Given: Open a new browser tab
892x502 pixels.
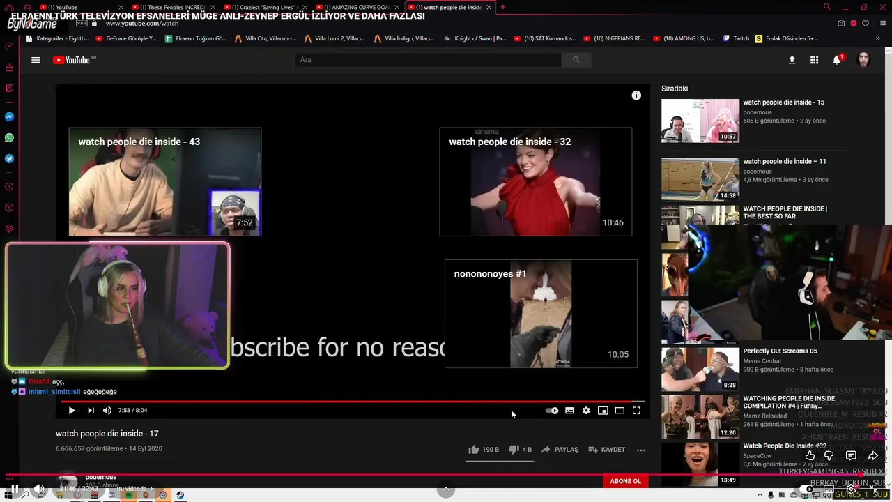Looking at the screenshot, I should point(503,7).
